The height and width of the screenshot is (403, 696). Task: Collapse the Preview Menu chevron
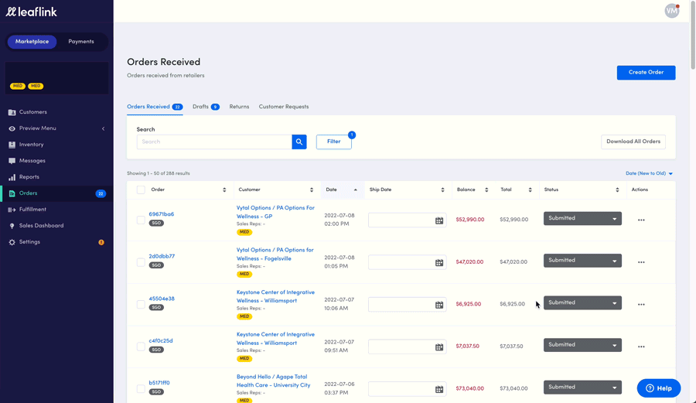pos(103,128)
